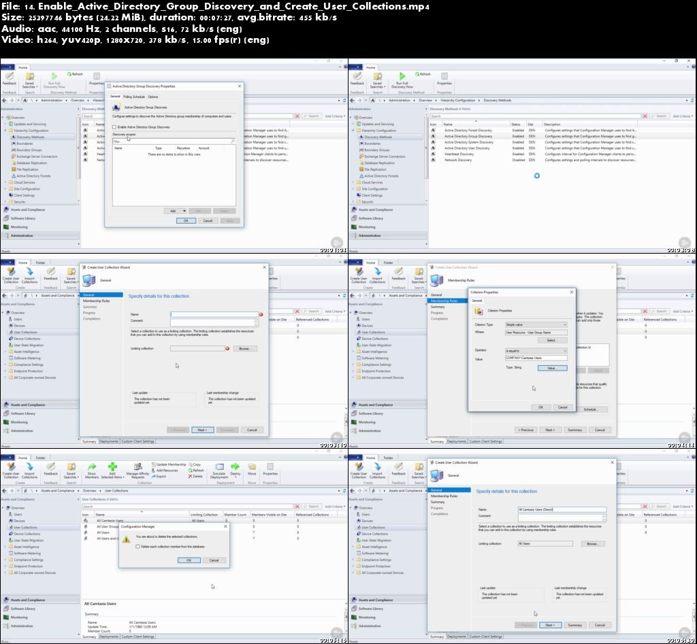697x644 pixels.
Task: Click Browse... beside the empty Limiting collection field
Action: 245,349
